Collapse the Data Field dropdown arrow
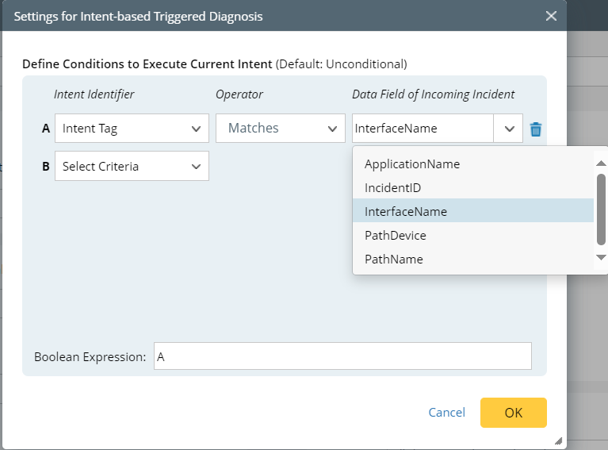 click(x=509, y=129)
